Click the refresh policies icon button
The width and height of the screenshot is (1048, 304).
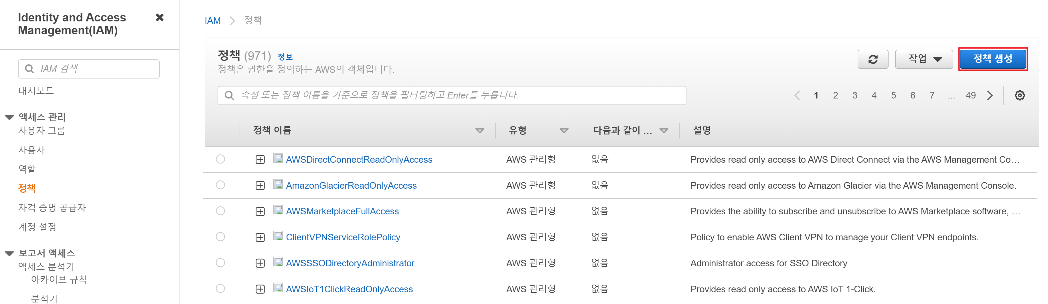872,59
